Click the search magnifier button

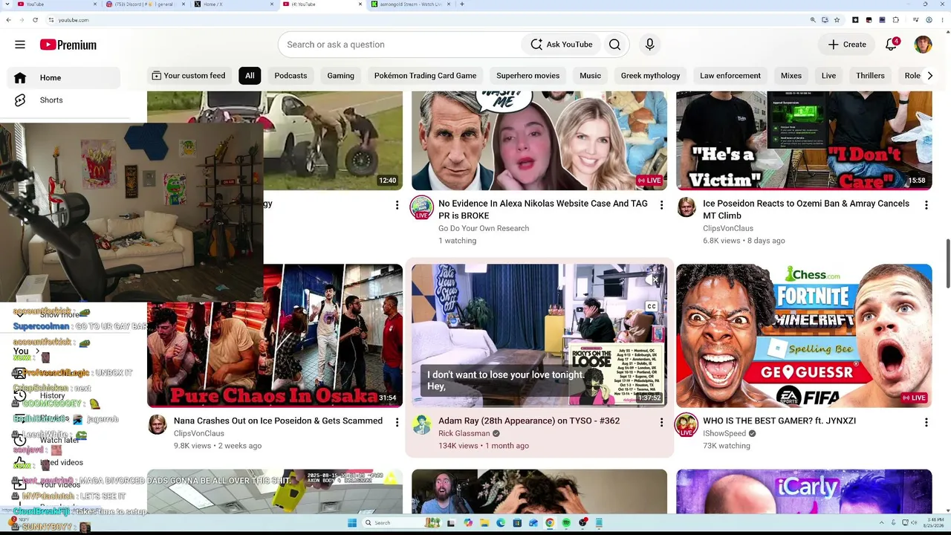point(614,45)
